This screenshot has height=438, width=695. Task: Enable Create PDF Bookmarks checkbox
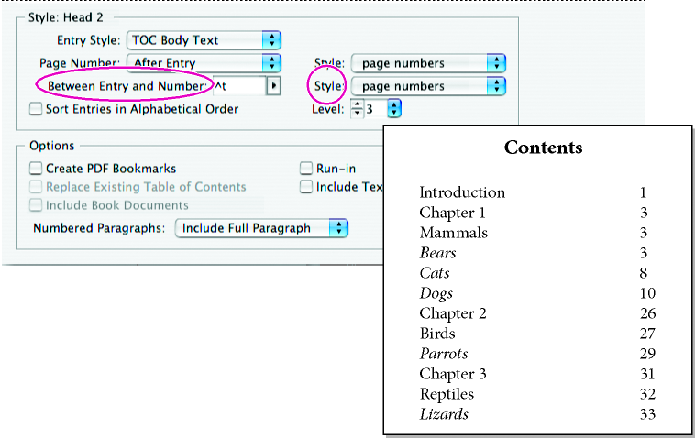tap(37, 169)
